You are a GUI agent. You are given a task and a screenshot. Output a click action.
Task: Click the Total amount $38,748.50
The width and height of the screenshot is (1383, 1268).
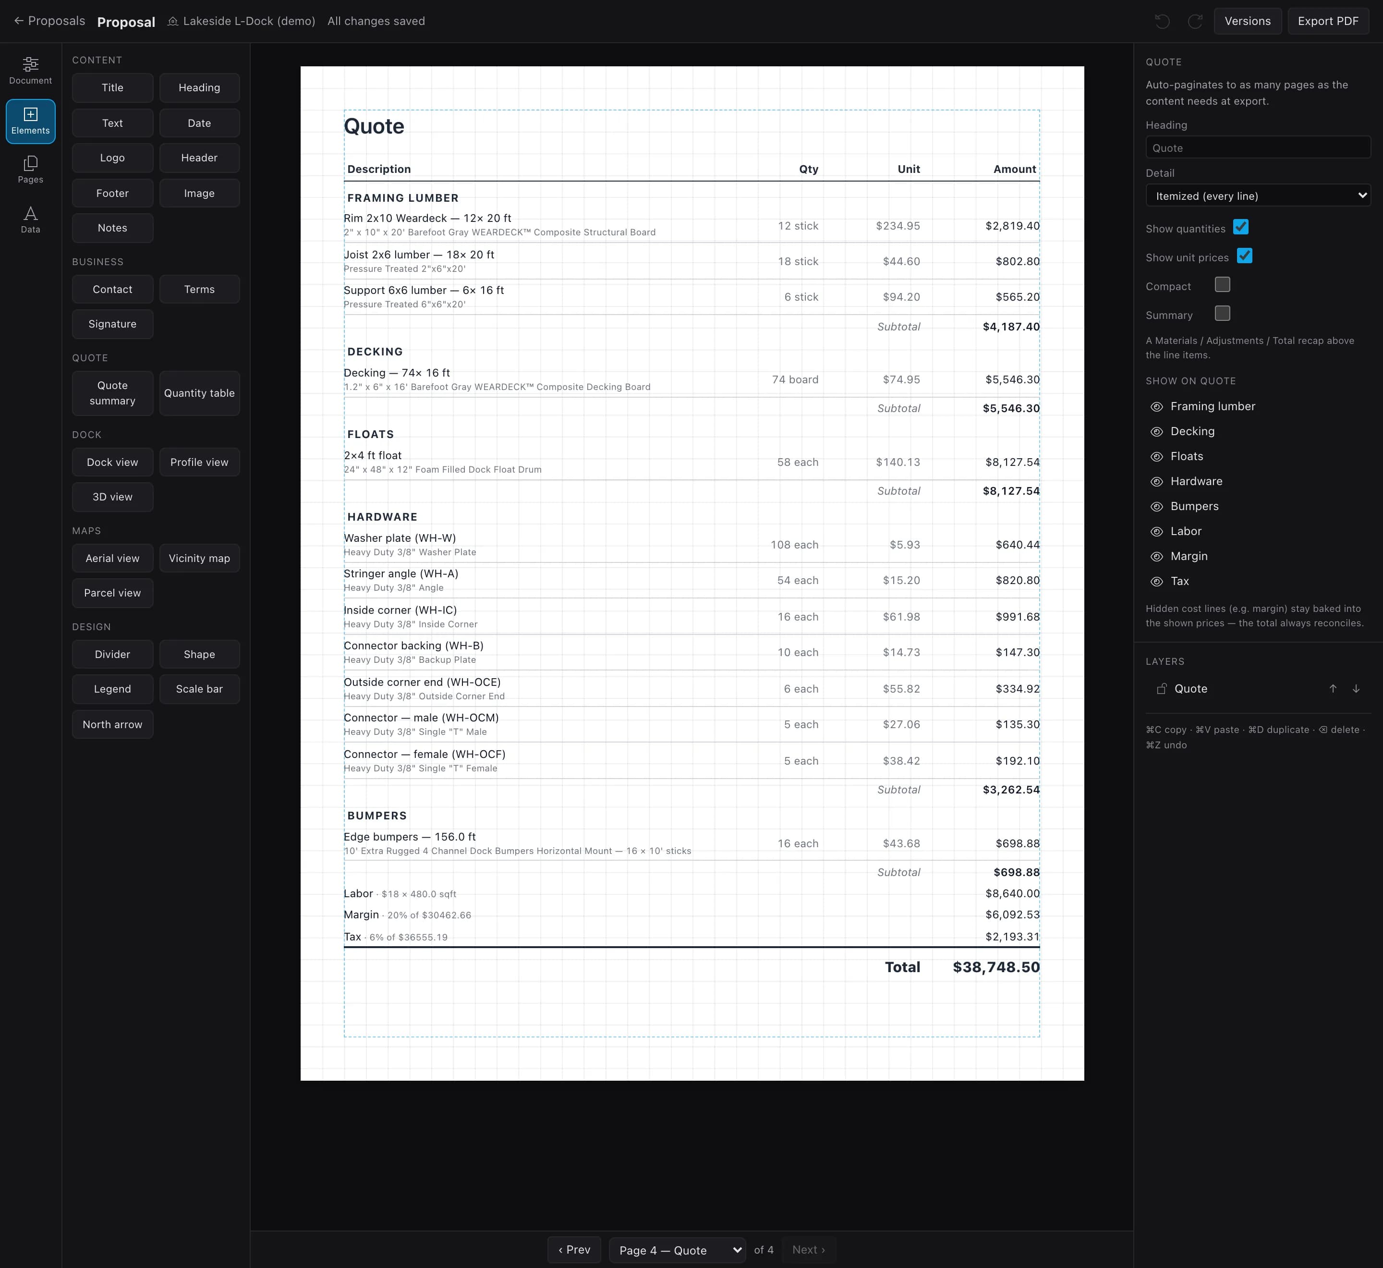point(996,967)
